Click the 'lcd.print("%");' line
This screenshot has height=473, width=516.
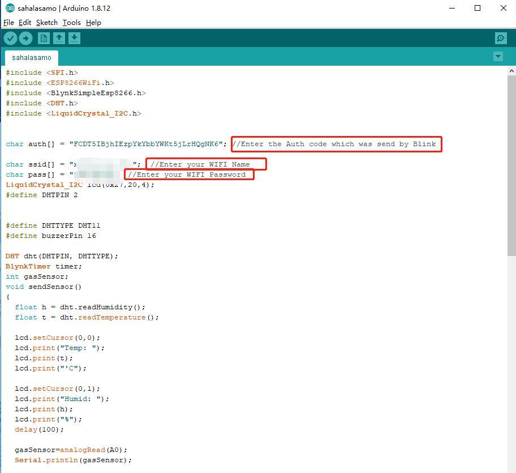49,420
